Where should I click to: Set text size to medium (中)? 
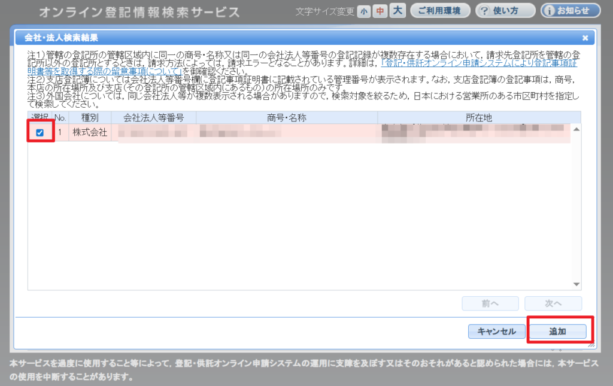click(x=380, y=11)
